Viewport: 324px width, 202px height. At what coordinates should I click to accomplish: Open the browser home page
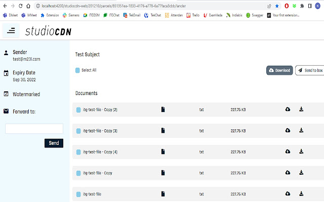[x=28, y=6]
